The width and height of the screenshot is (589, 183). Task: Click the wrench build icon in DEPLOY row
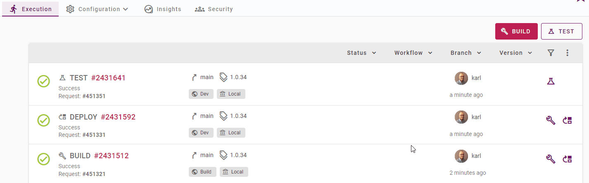550,120
